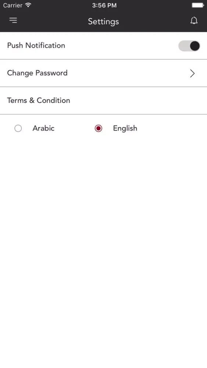Tap the Push Notification label text

tap(36, 45)
